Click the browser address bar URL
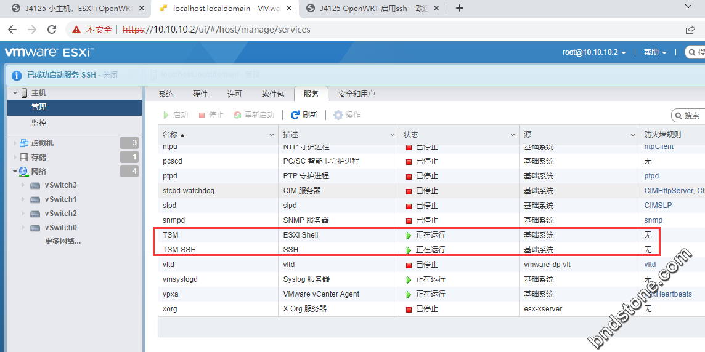Screen dimensions: 705x352 216,30
